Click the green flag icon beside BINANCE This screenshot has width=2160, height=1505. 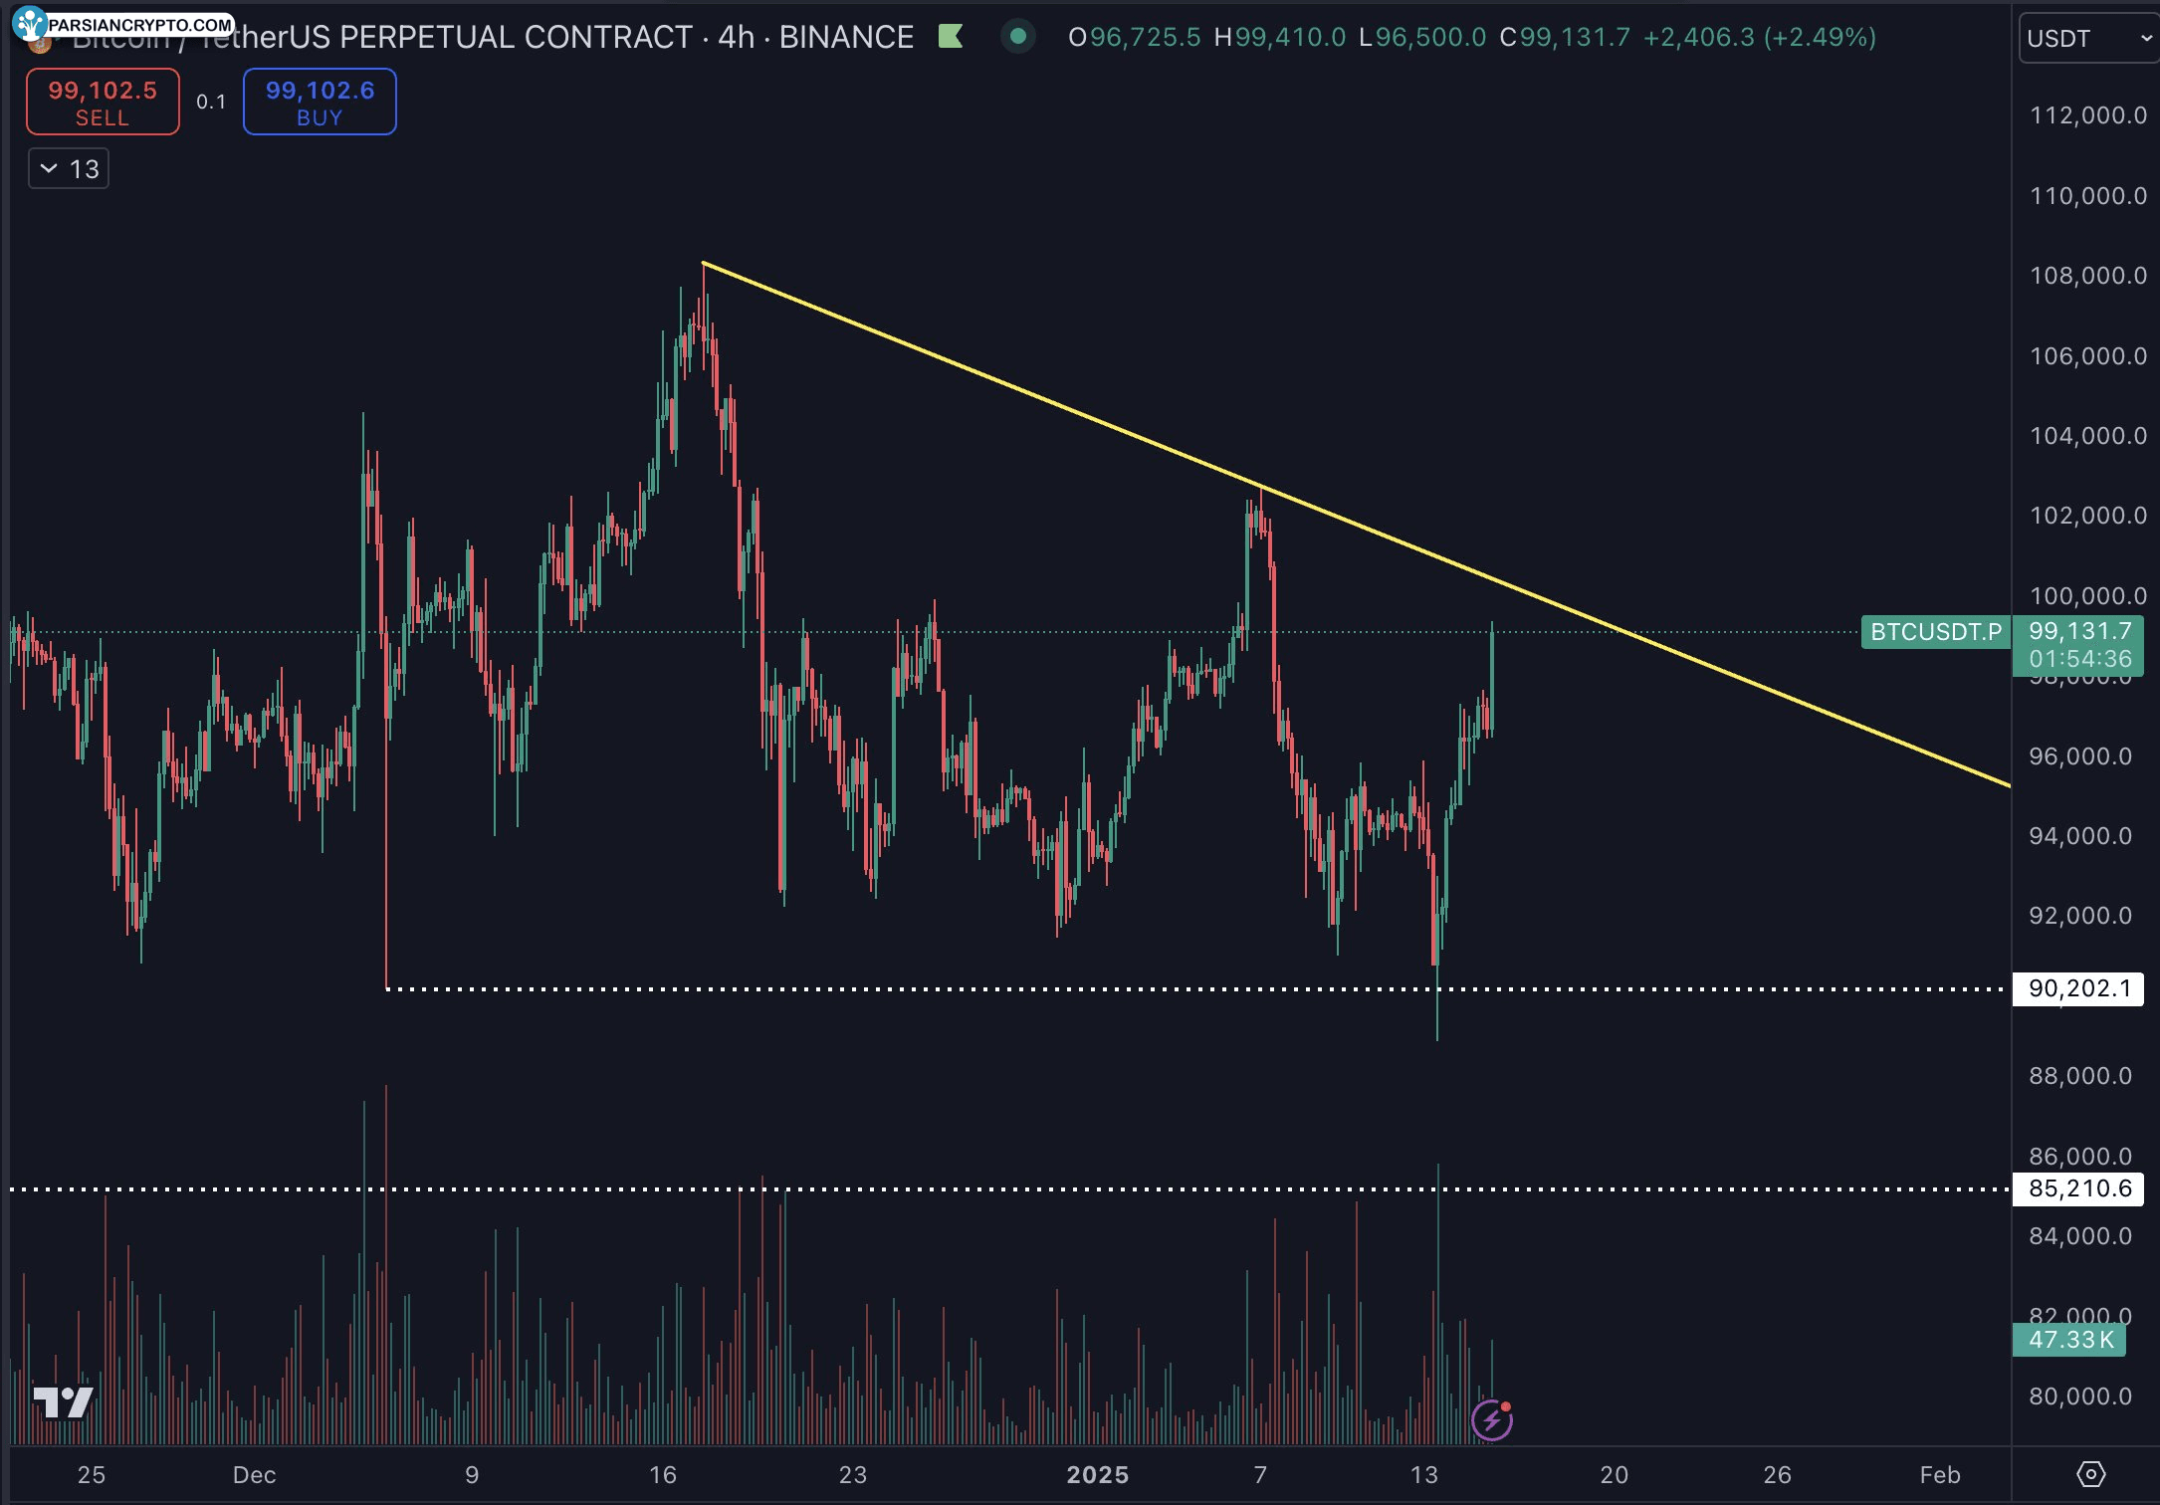[x=951, y=38]
